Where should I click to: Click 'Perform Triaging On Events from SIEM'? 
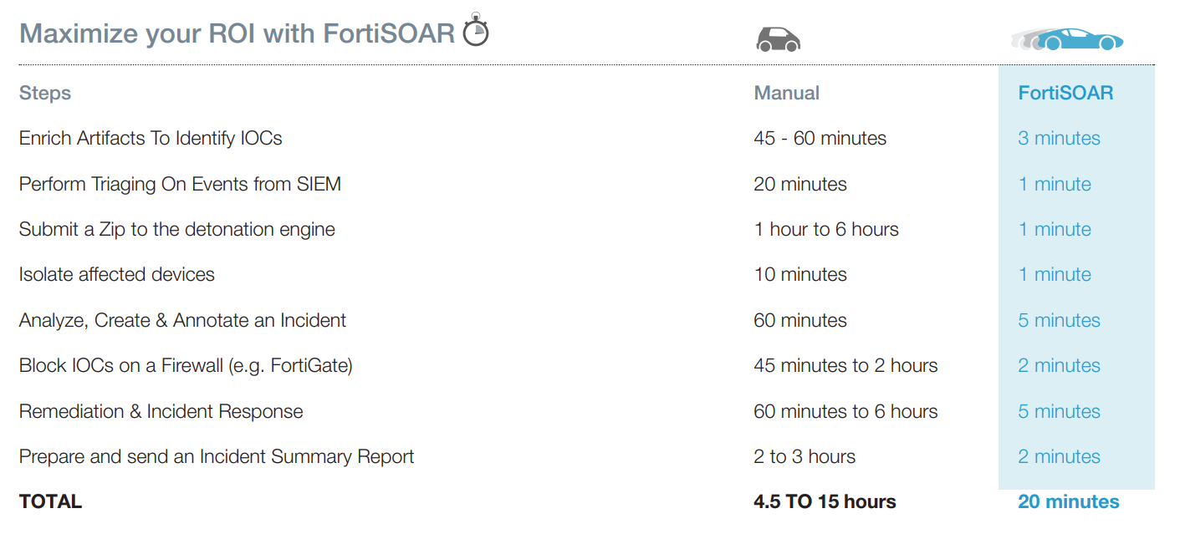[180, 184]
